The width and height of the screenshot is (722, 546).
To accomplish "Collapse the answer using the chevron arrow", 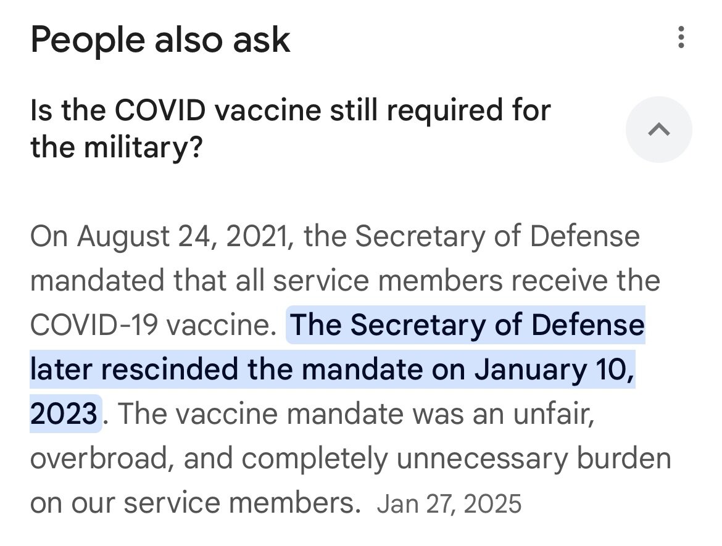I will [658, 130].
